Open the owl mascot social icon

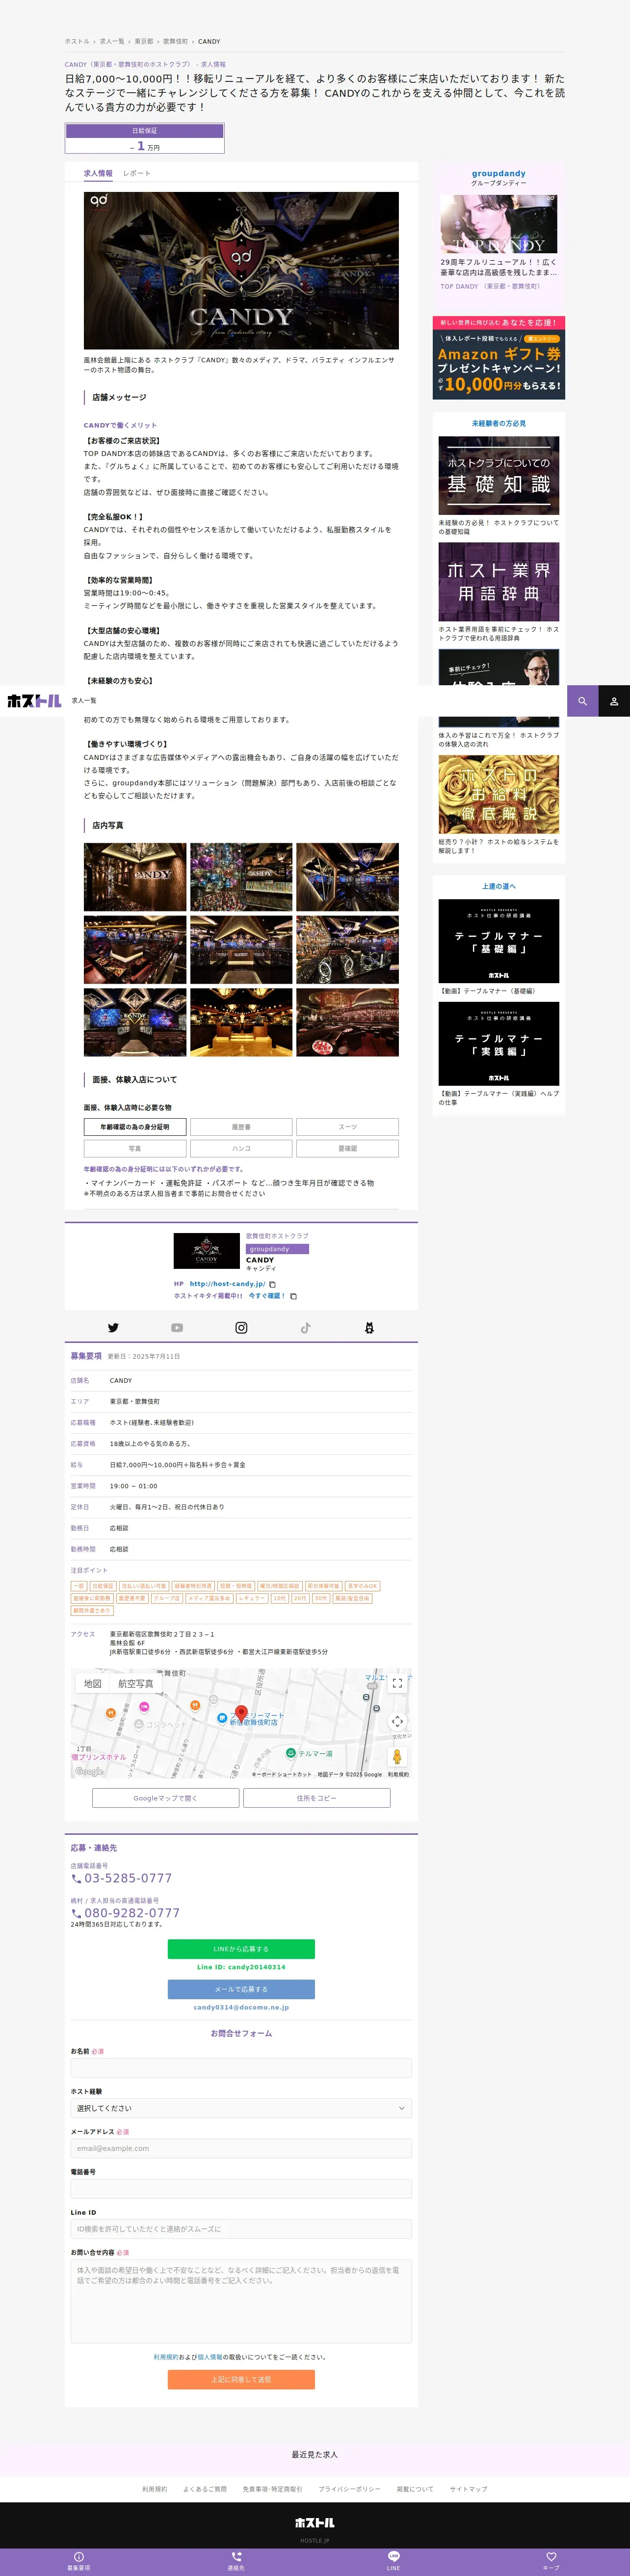[369, 1328]
